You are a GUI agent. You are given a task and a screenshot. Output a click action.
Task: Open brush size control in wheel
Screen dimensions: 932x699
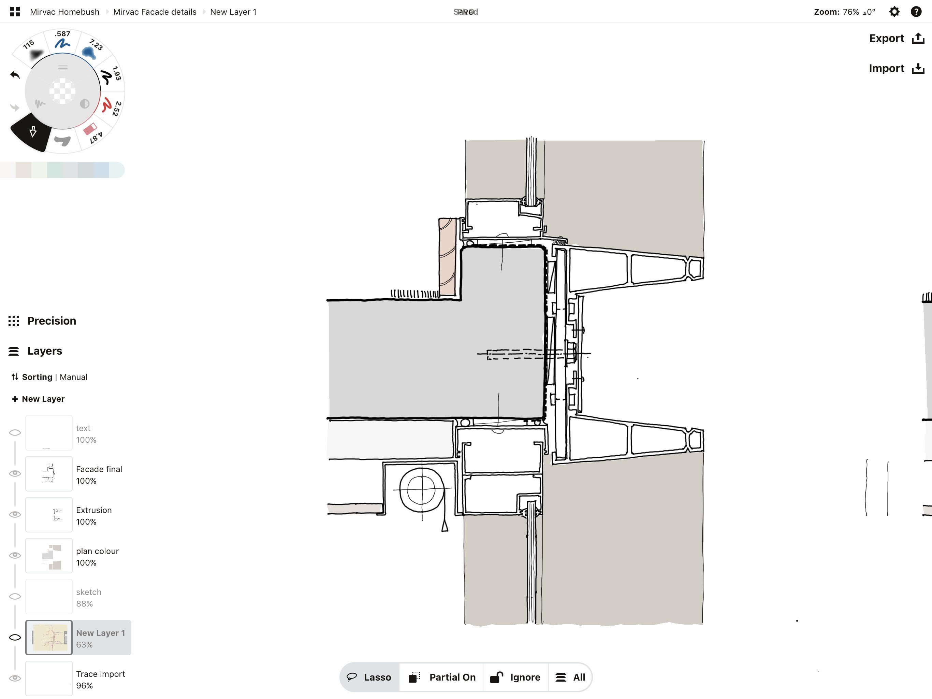tap(63, 68)
